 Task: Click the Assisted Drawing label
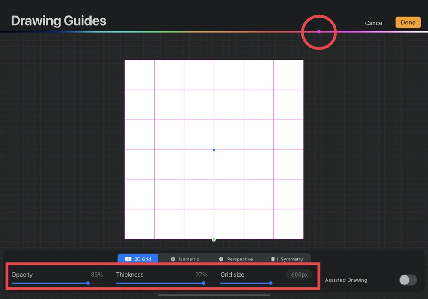(x=346, y=280)
